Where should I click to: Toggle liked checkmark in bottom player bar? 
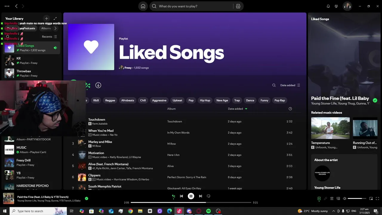click(87, 198)
